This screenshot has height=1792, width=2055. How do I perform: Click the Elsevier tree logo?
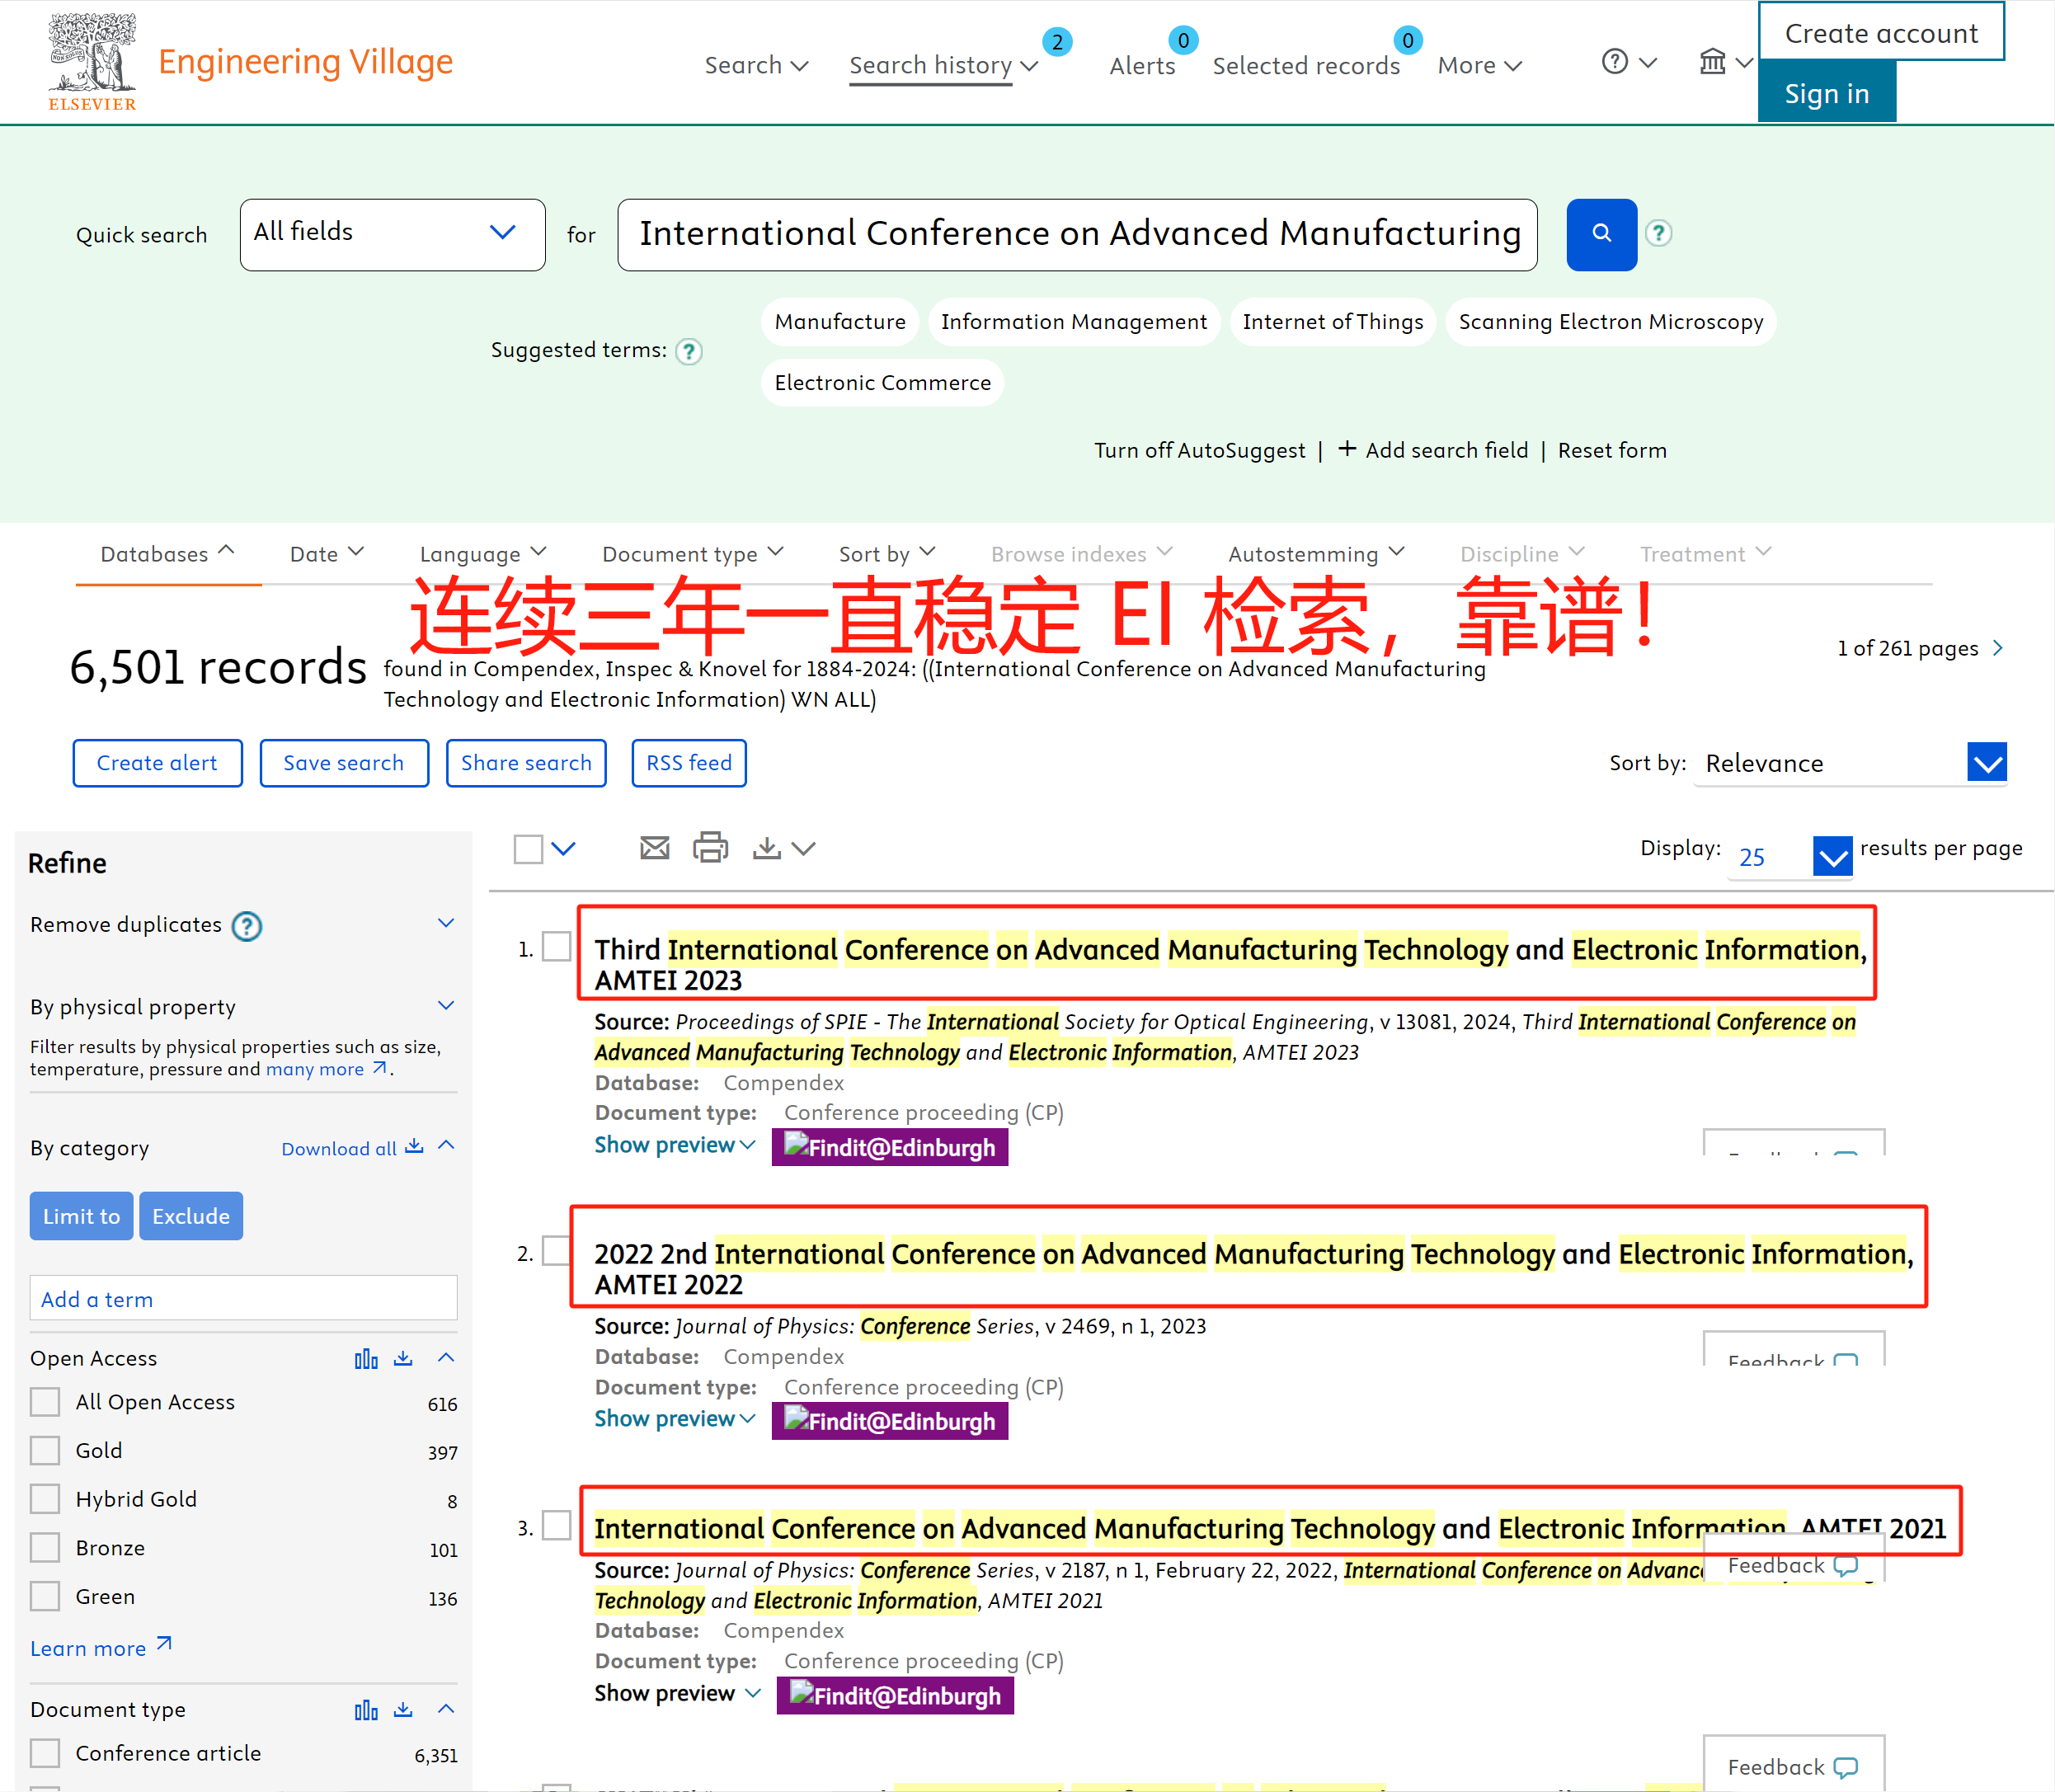[92, 62]
